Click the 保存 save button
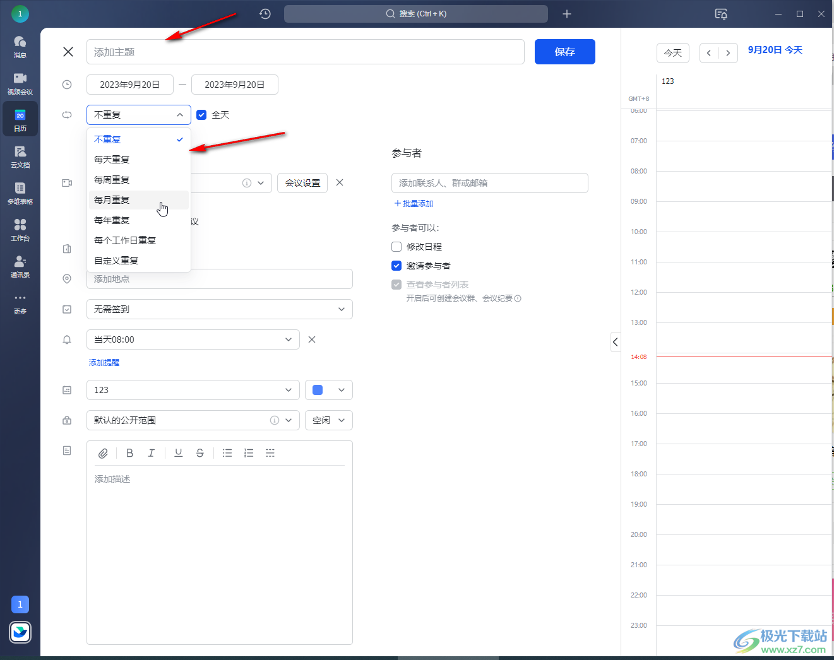This screenshot has height=660, width=834. [565, 52]
